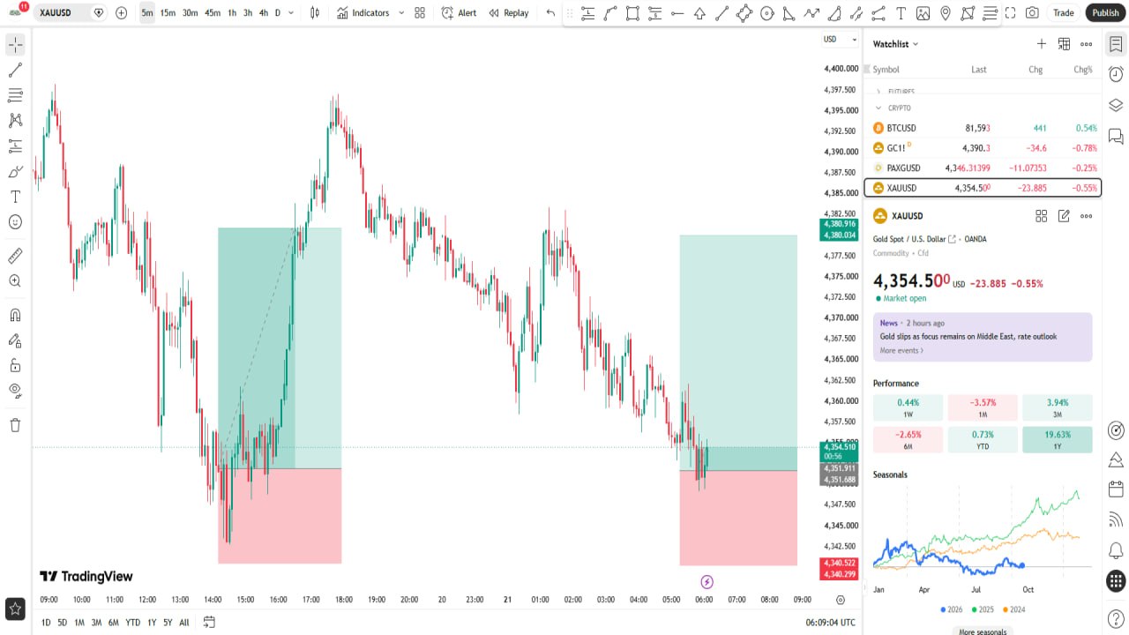Toggle favorites star toolbar button

pos(15,609)
